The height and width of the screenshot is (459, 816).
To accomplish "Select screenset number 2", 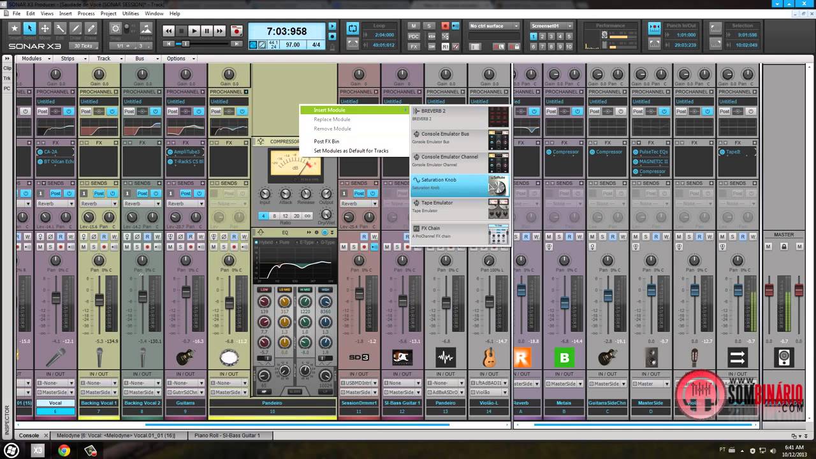I will pyautogui.click(x=543, y=37).
